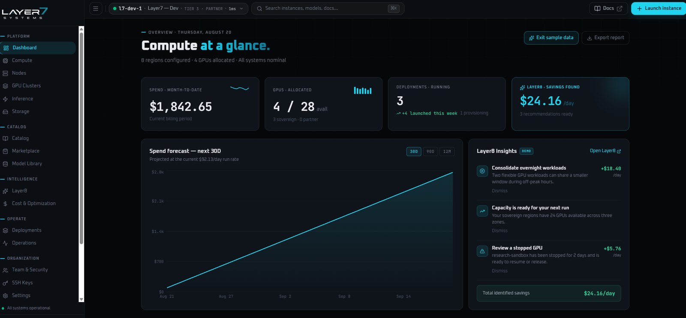Click the Inference lightning icon
Screen dimensions: 686x318
pyautogui.click(x=6, y=99)
